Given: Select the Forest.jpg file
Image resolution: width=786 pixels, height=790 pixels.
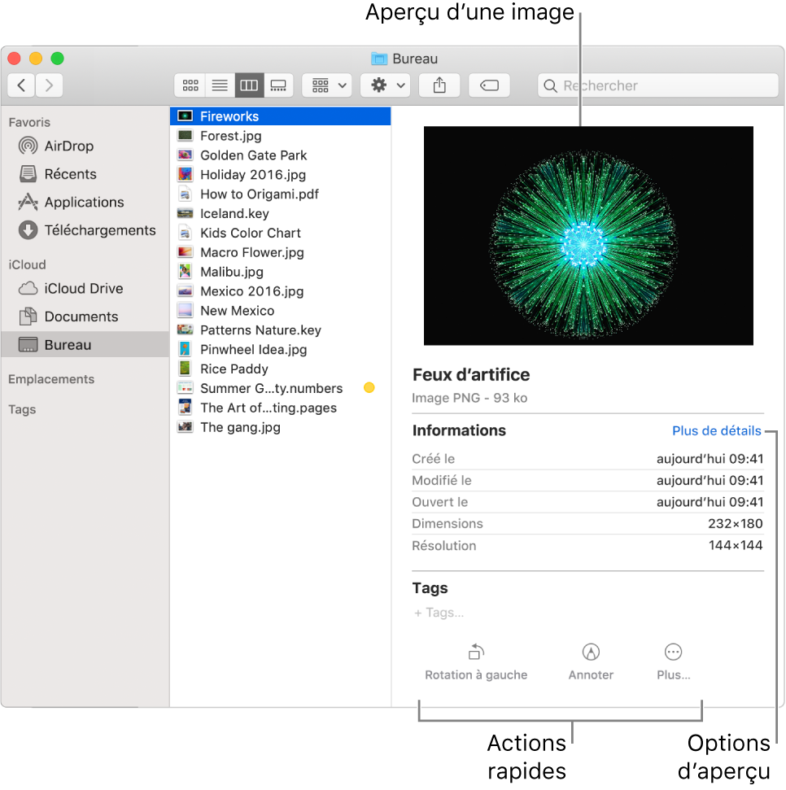Looking at the screenshot, I should click(x=280, y=136).
